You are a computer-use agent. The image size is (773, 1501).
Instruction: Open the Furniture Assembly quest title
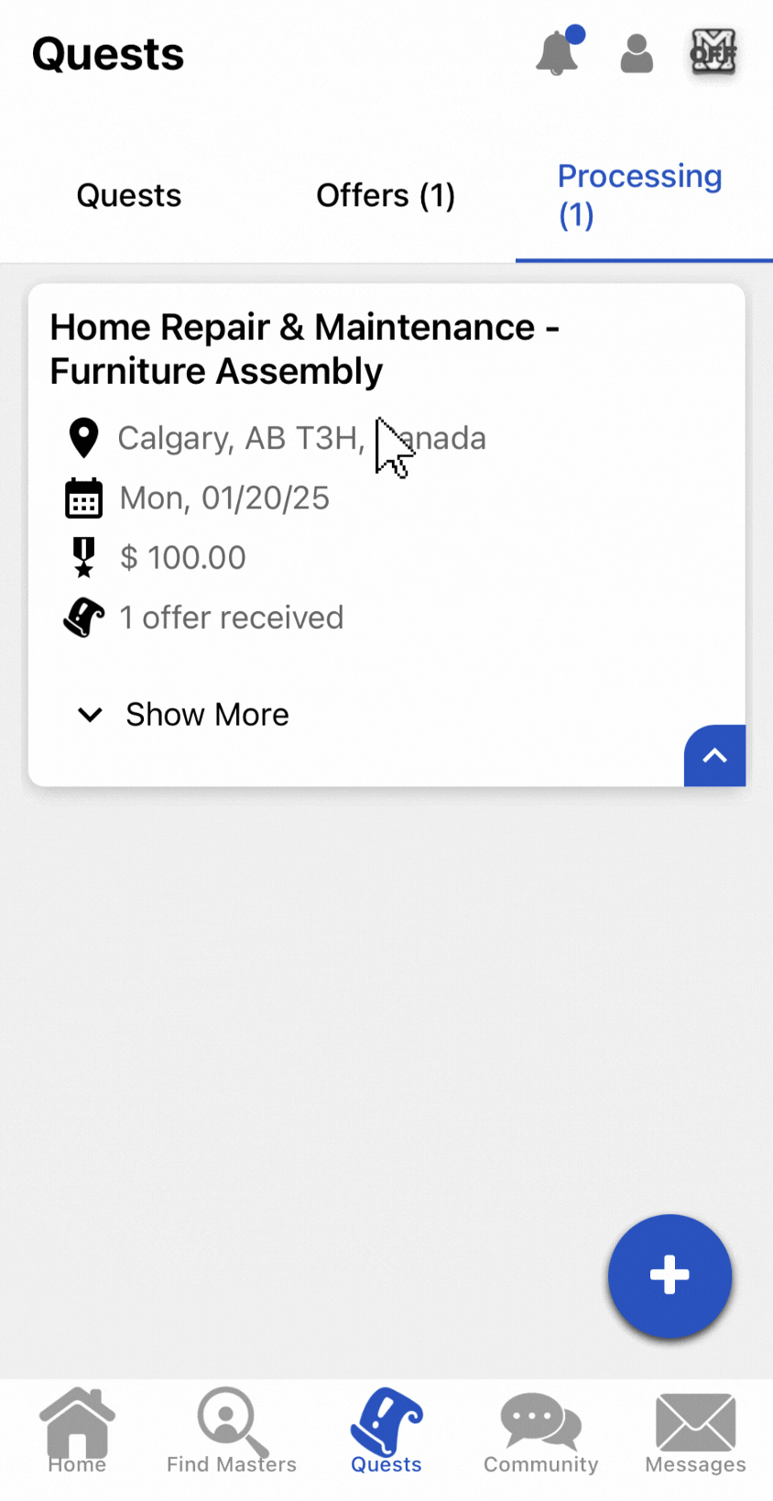pyautogui.click(x=304, y=349)
